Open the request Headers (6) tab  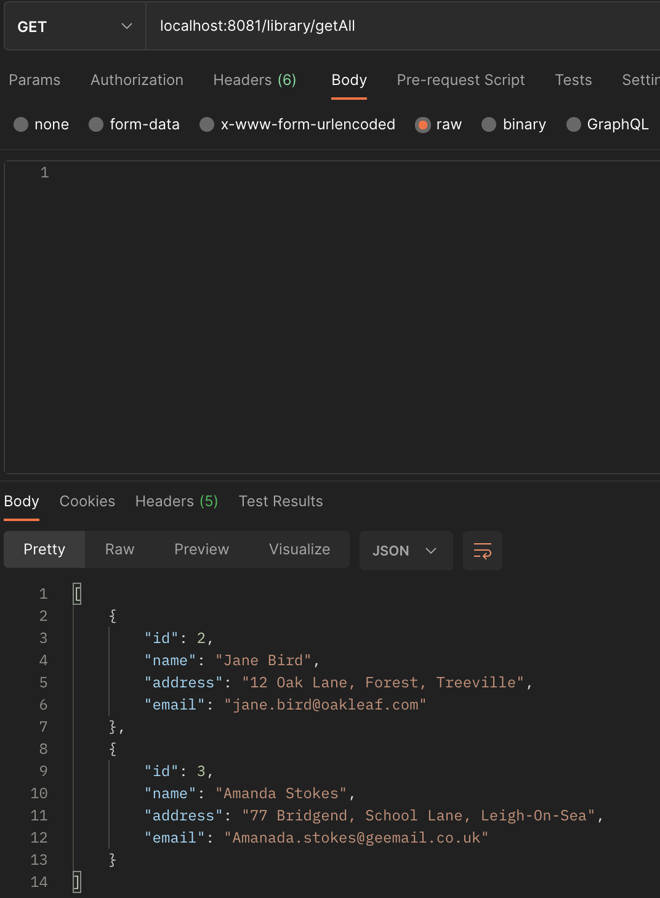[x=255, y=80]
